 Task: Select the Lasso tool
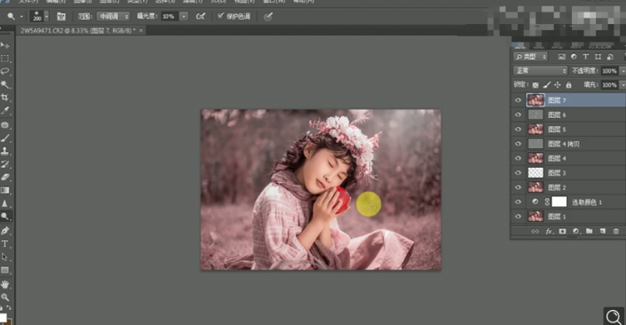point(4,71)
